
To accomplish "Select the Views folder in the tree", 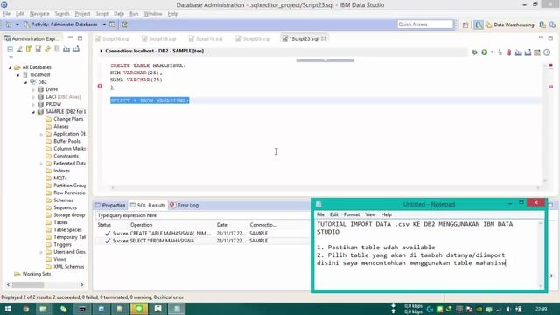I will coord(59,259).
